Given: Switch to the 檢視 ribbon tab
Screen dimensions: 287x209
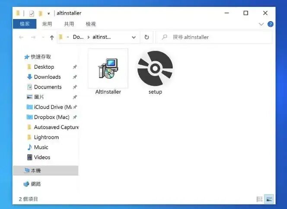Looking at the screenshot, I should (x=91, y=24).
